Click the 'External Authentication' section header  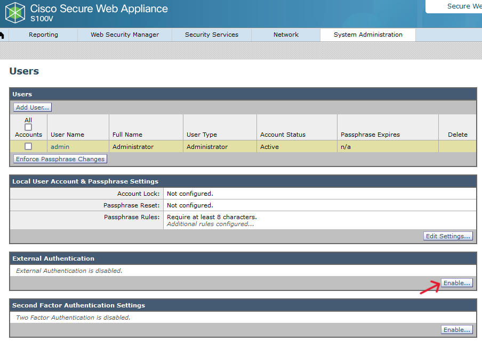[53, 259]
